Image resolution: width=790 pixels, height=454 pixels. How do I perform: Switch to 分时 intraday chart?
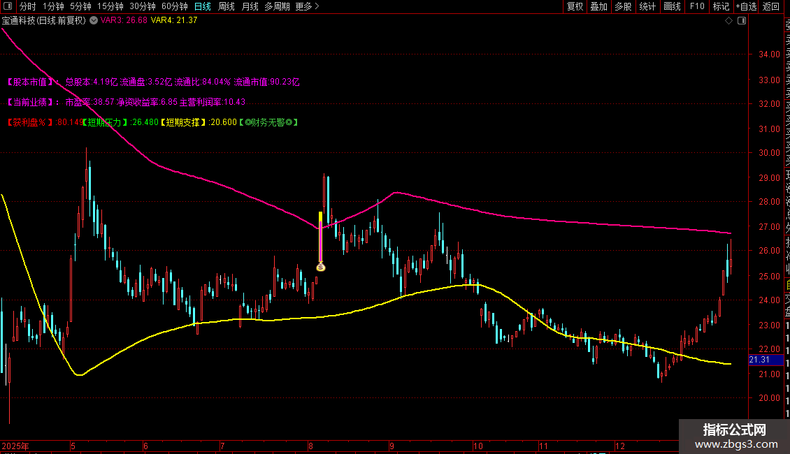point(28,6)
